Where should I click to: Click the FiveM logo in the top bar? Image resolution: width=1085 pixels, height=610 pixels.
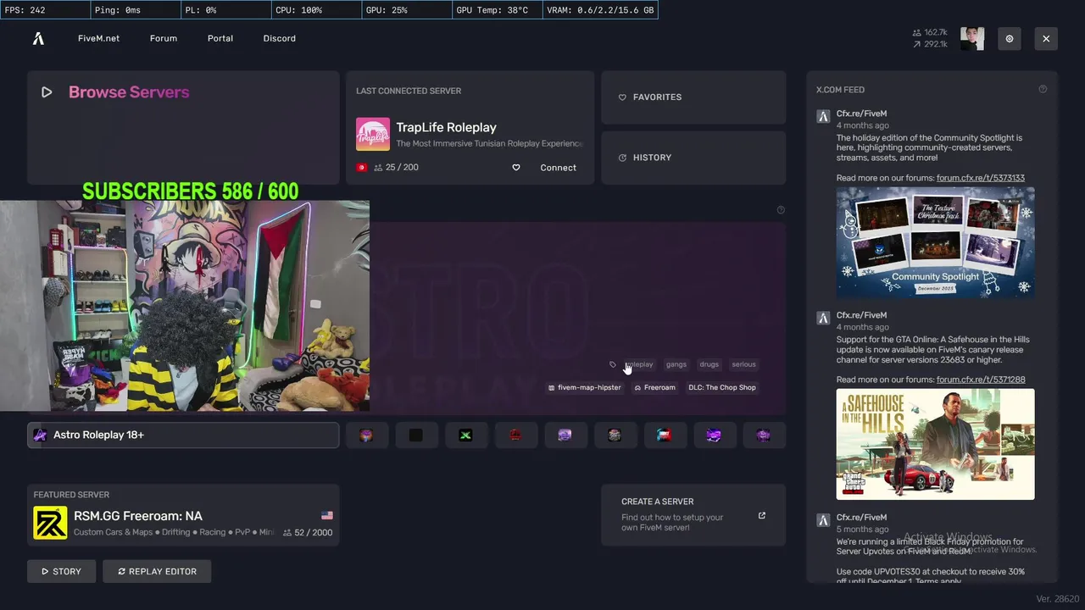coord(38,38)
